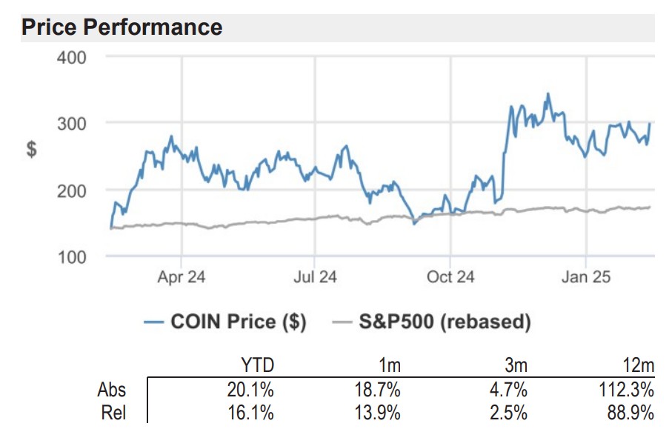Screen dimensions: 669x432
Task: Click the dollar sign y-axis title
Action: (x=32, y=149)
